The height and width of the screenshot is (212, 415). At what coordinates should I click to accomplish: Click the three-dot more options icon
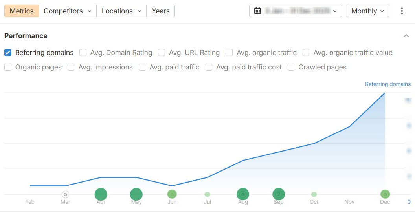tap(402, 11)
